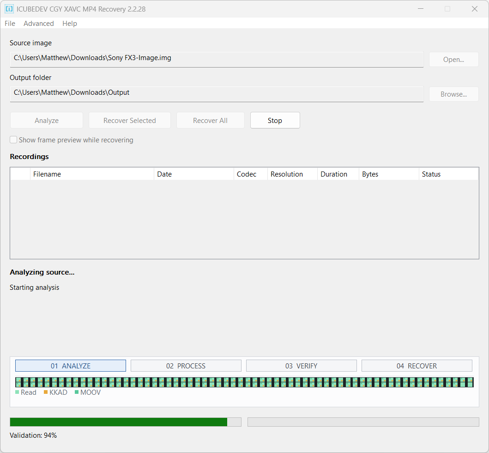
Task: Click the Source image path field
Action: coord(217,59)
